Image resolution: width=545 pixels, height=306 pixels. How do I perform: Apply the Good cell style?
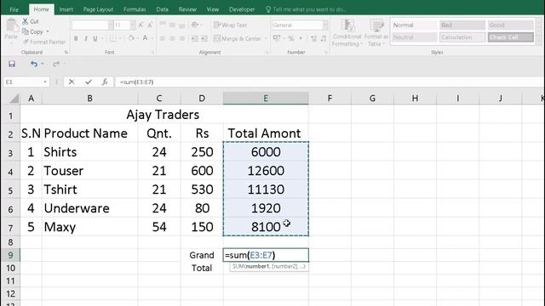pos(510,25)
